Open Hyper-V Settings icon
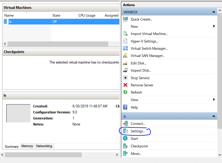Viewport: 222px width, 163px height. click(x=125, y=41)
